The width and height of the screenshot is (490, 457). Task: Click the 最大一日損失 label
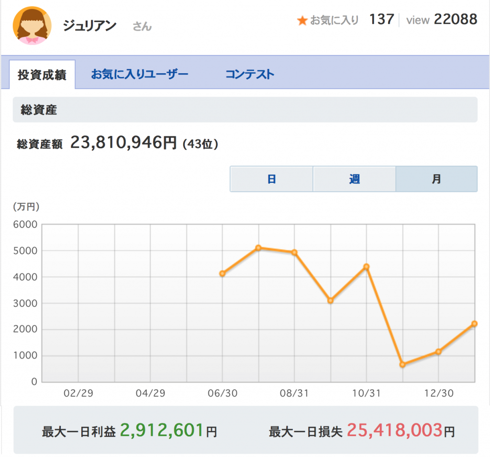306,432
